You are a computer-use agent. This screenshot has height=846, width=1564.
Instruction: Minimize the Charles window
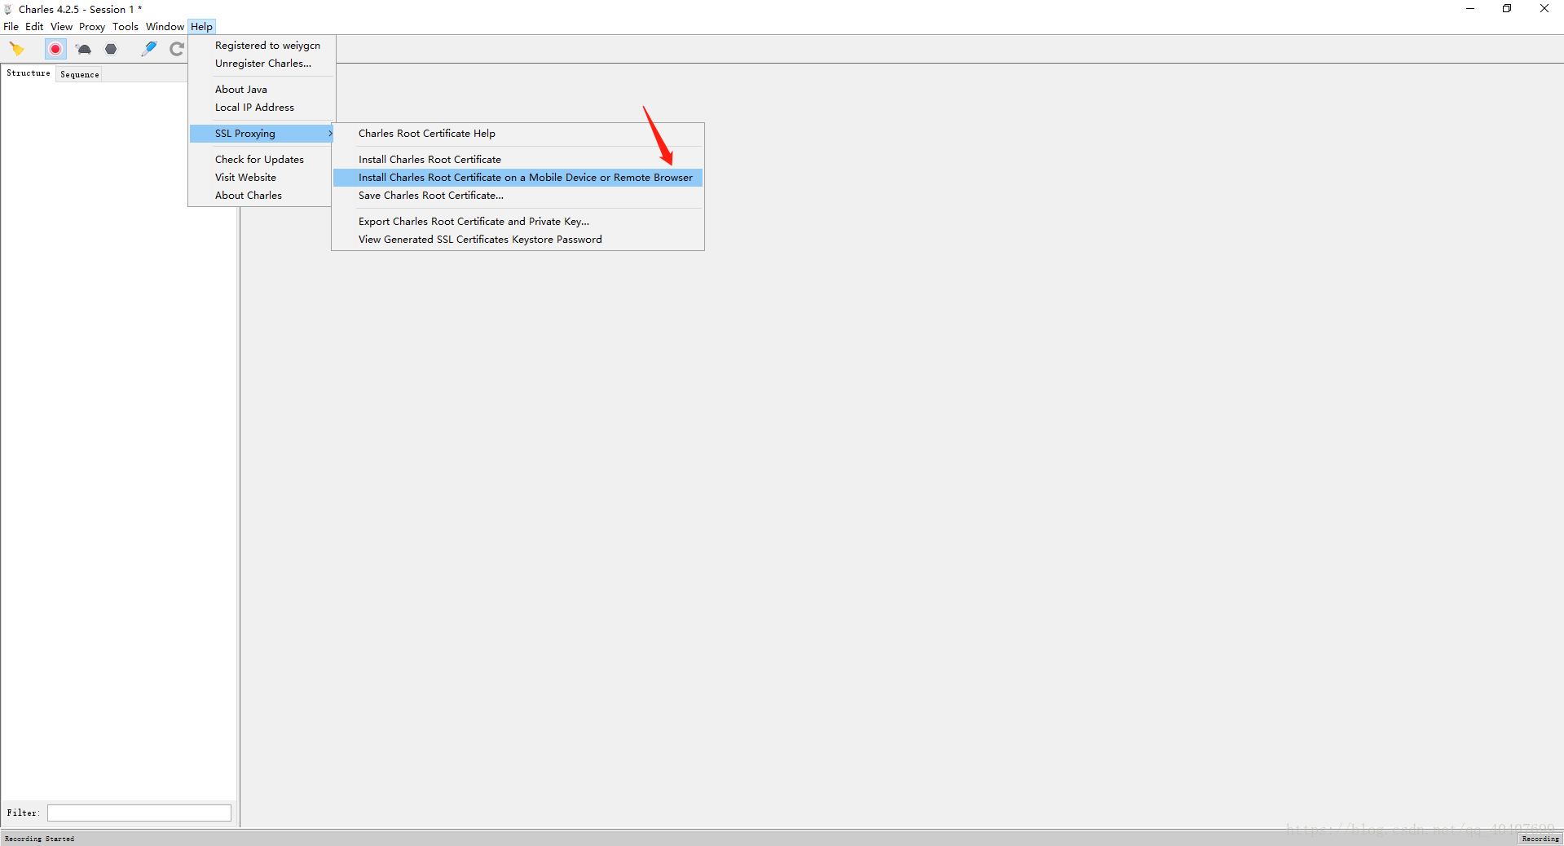click(1470, 9)
